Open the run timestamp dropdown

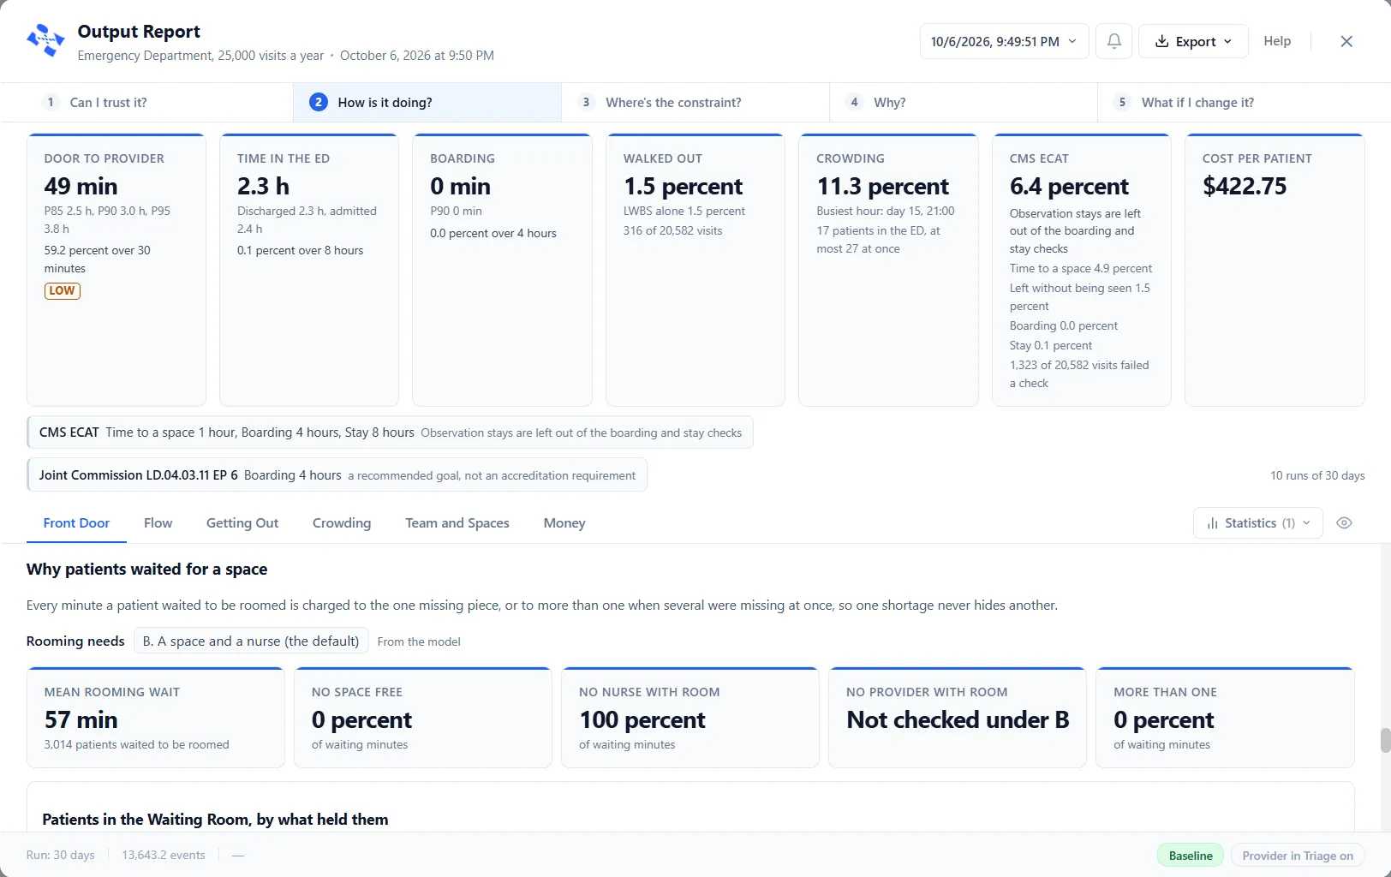[x=1004, y=41]
